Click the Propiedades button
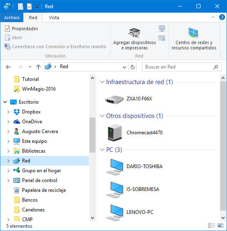 (21, 29)
